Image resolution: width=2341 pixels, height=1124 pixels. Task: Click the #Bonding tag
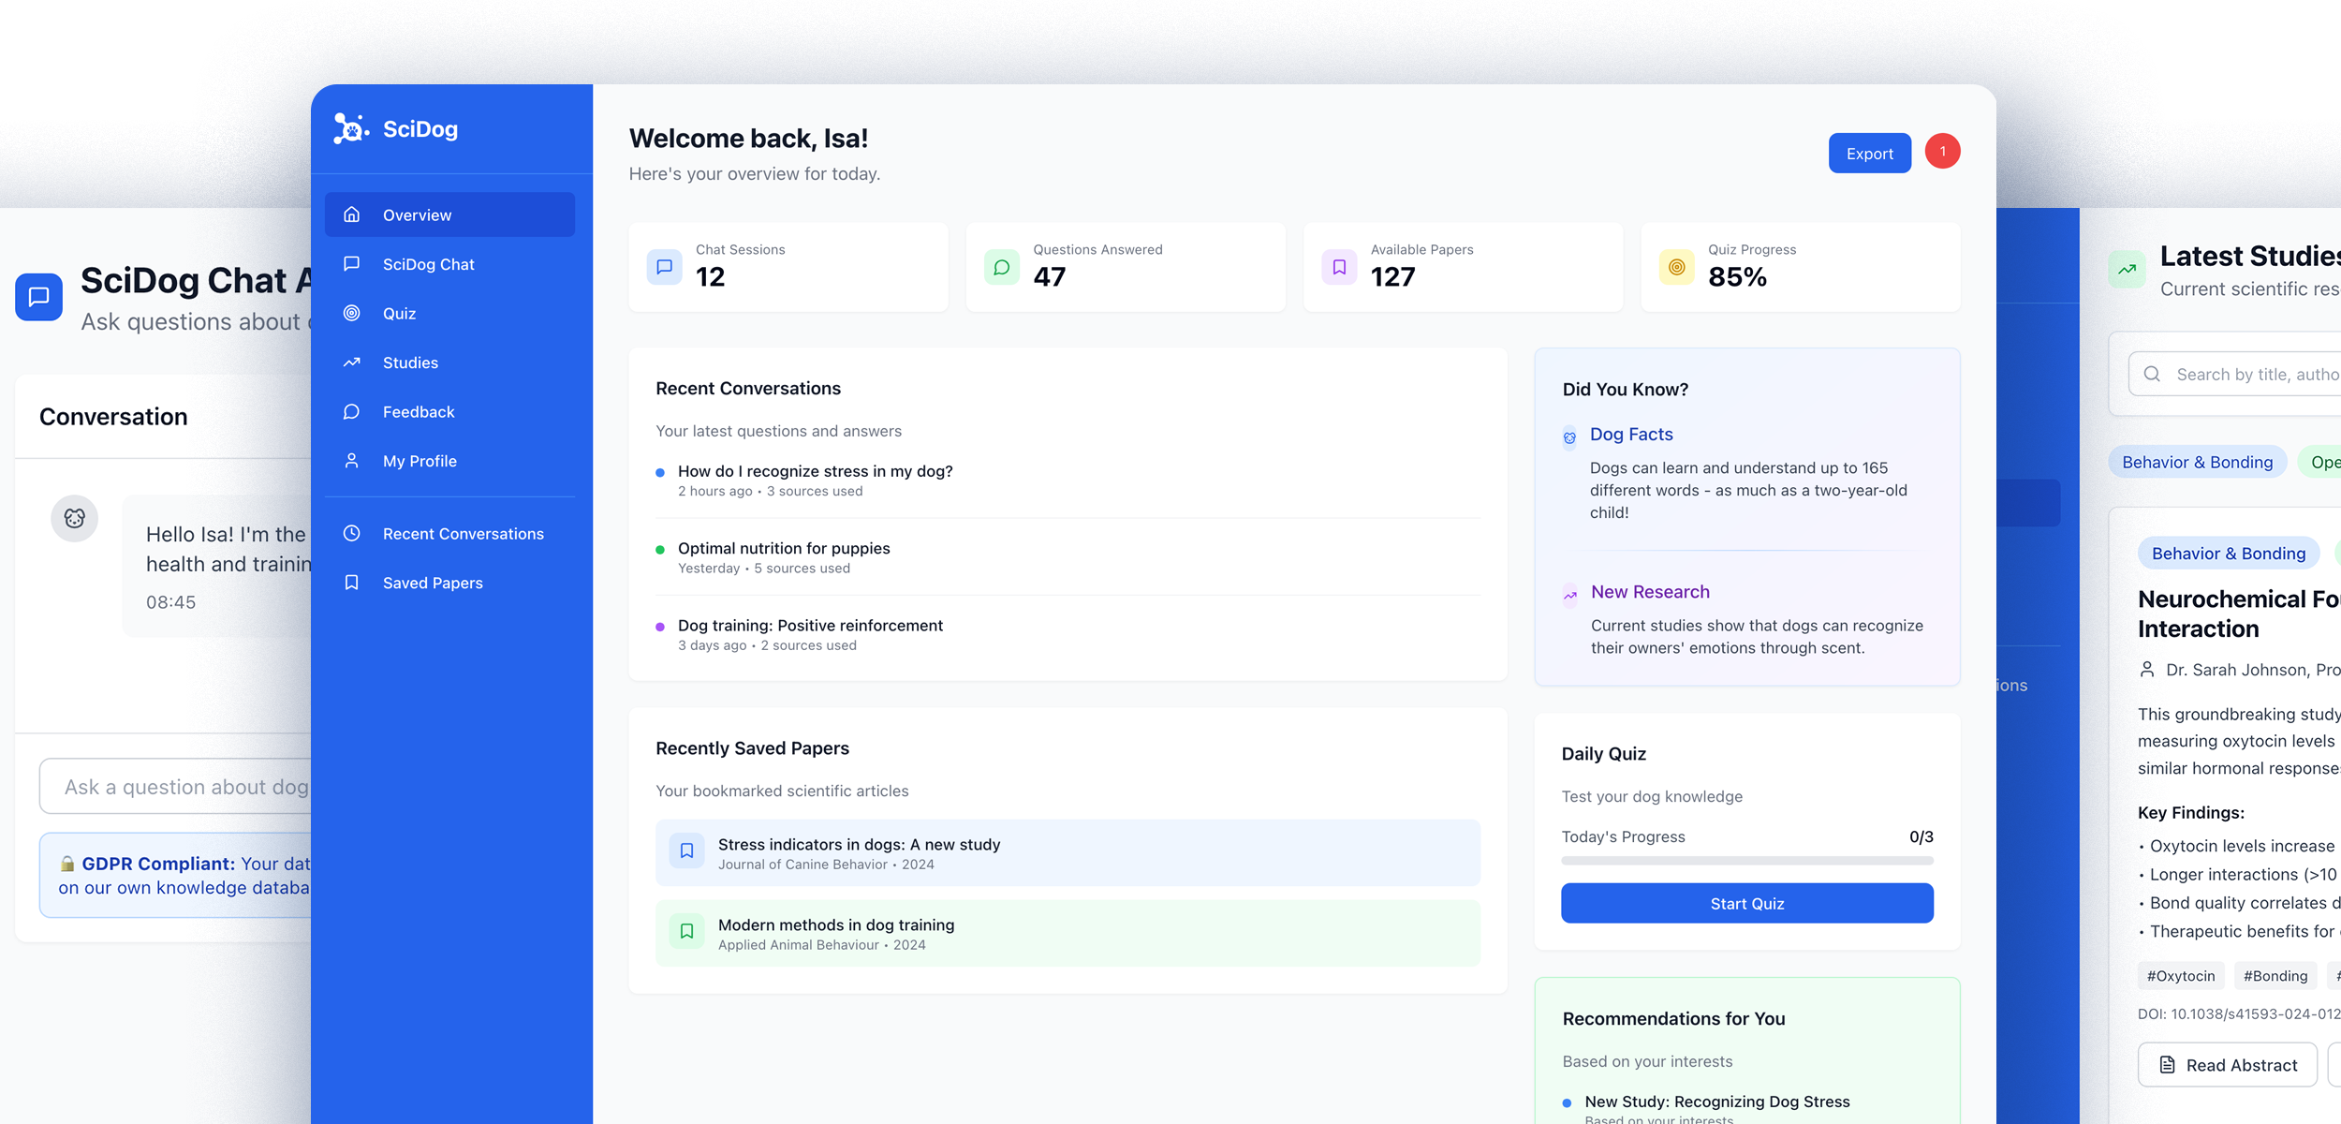[2275, 976]
